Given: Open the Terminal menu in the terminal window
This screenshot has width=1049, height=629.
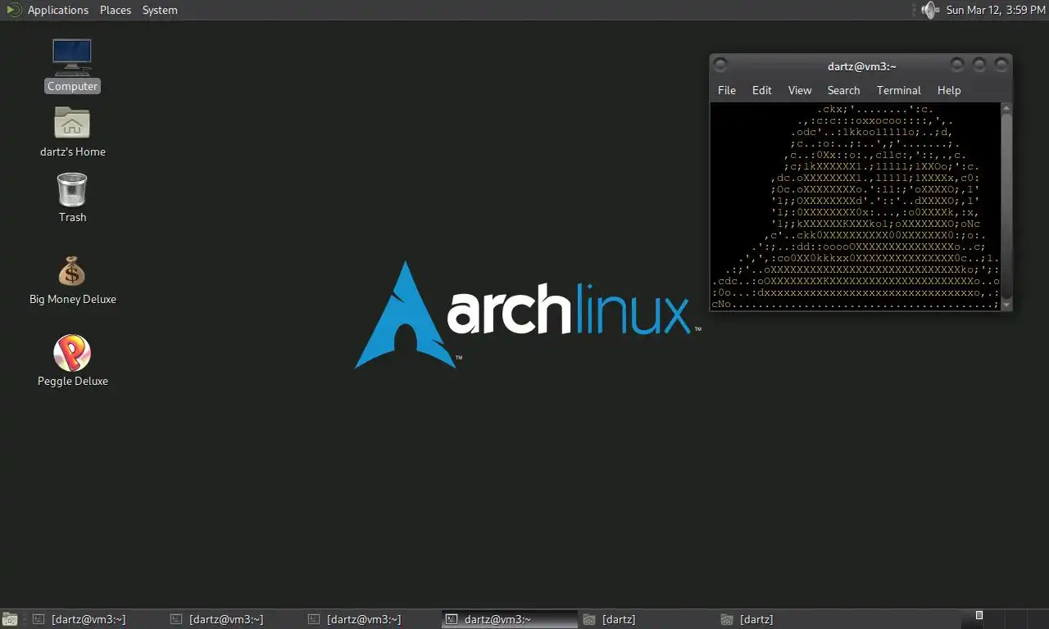Looking at the screenshot, I should tap(898, 90).
